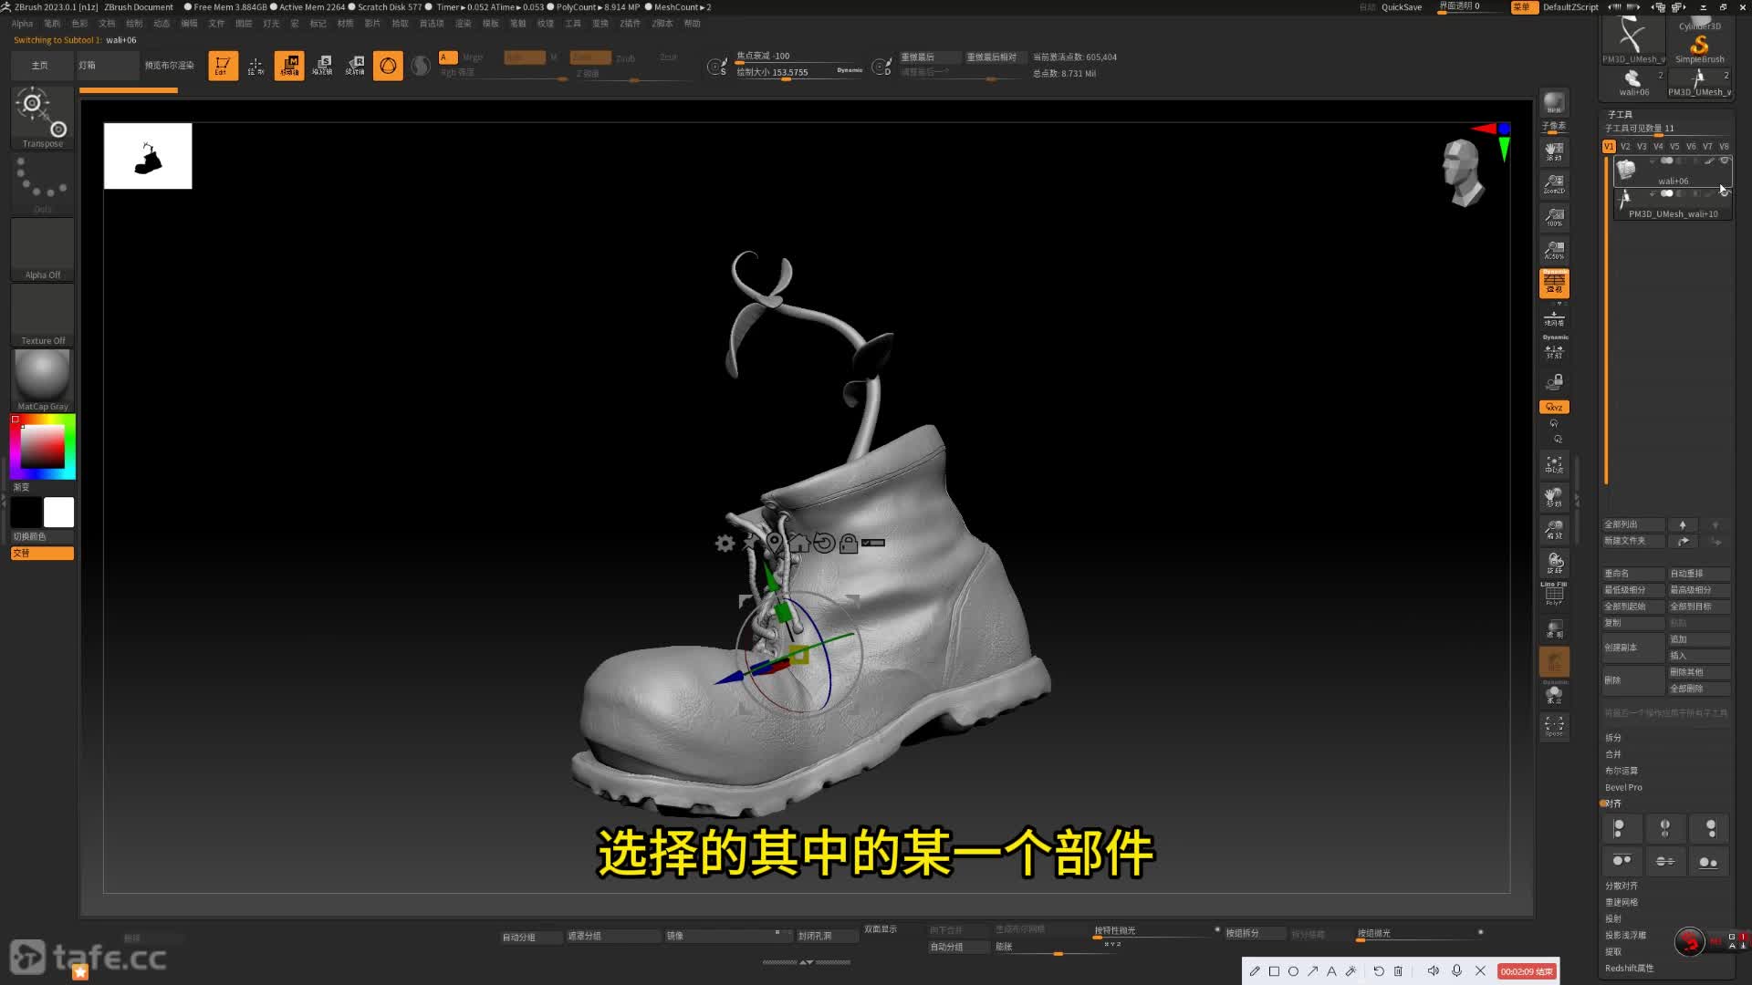
Task: Select the Move gizmo button in toolbar
Action: (289, 66)
